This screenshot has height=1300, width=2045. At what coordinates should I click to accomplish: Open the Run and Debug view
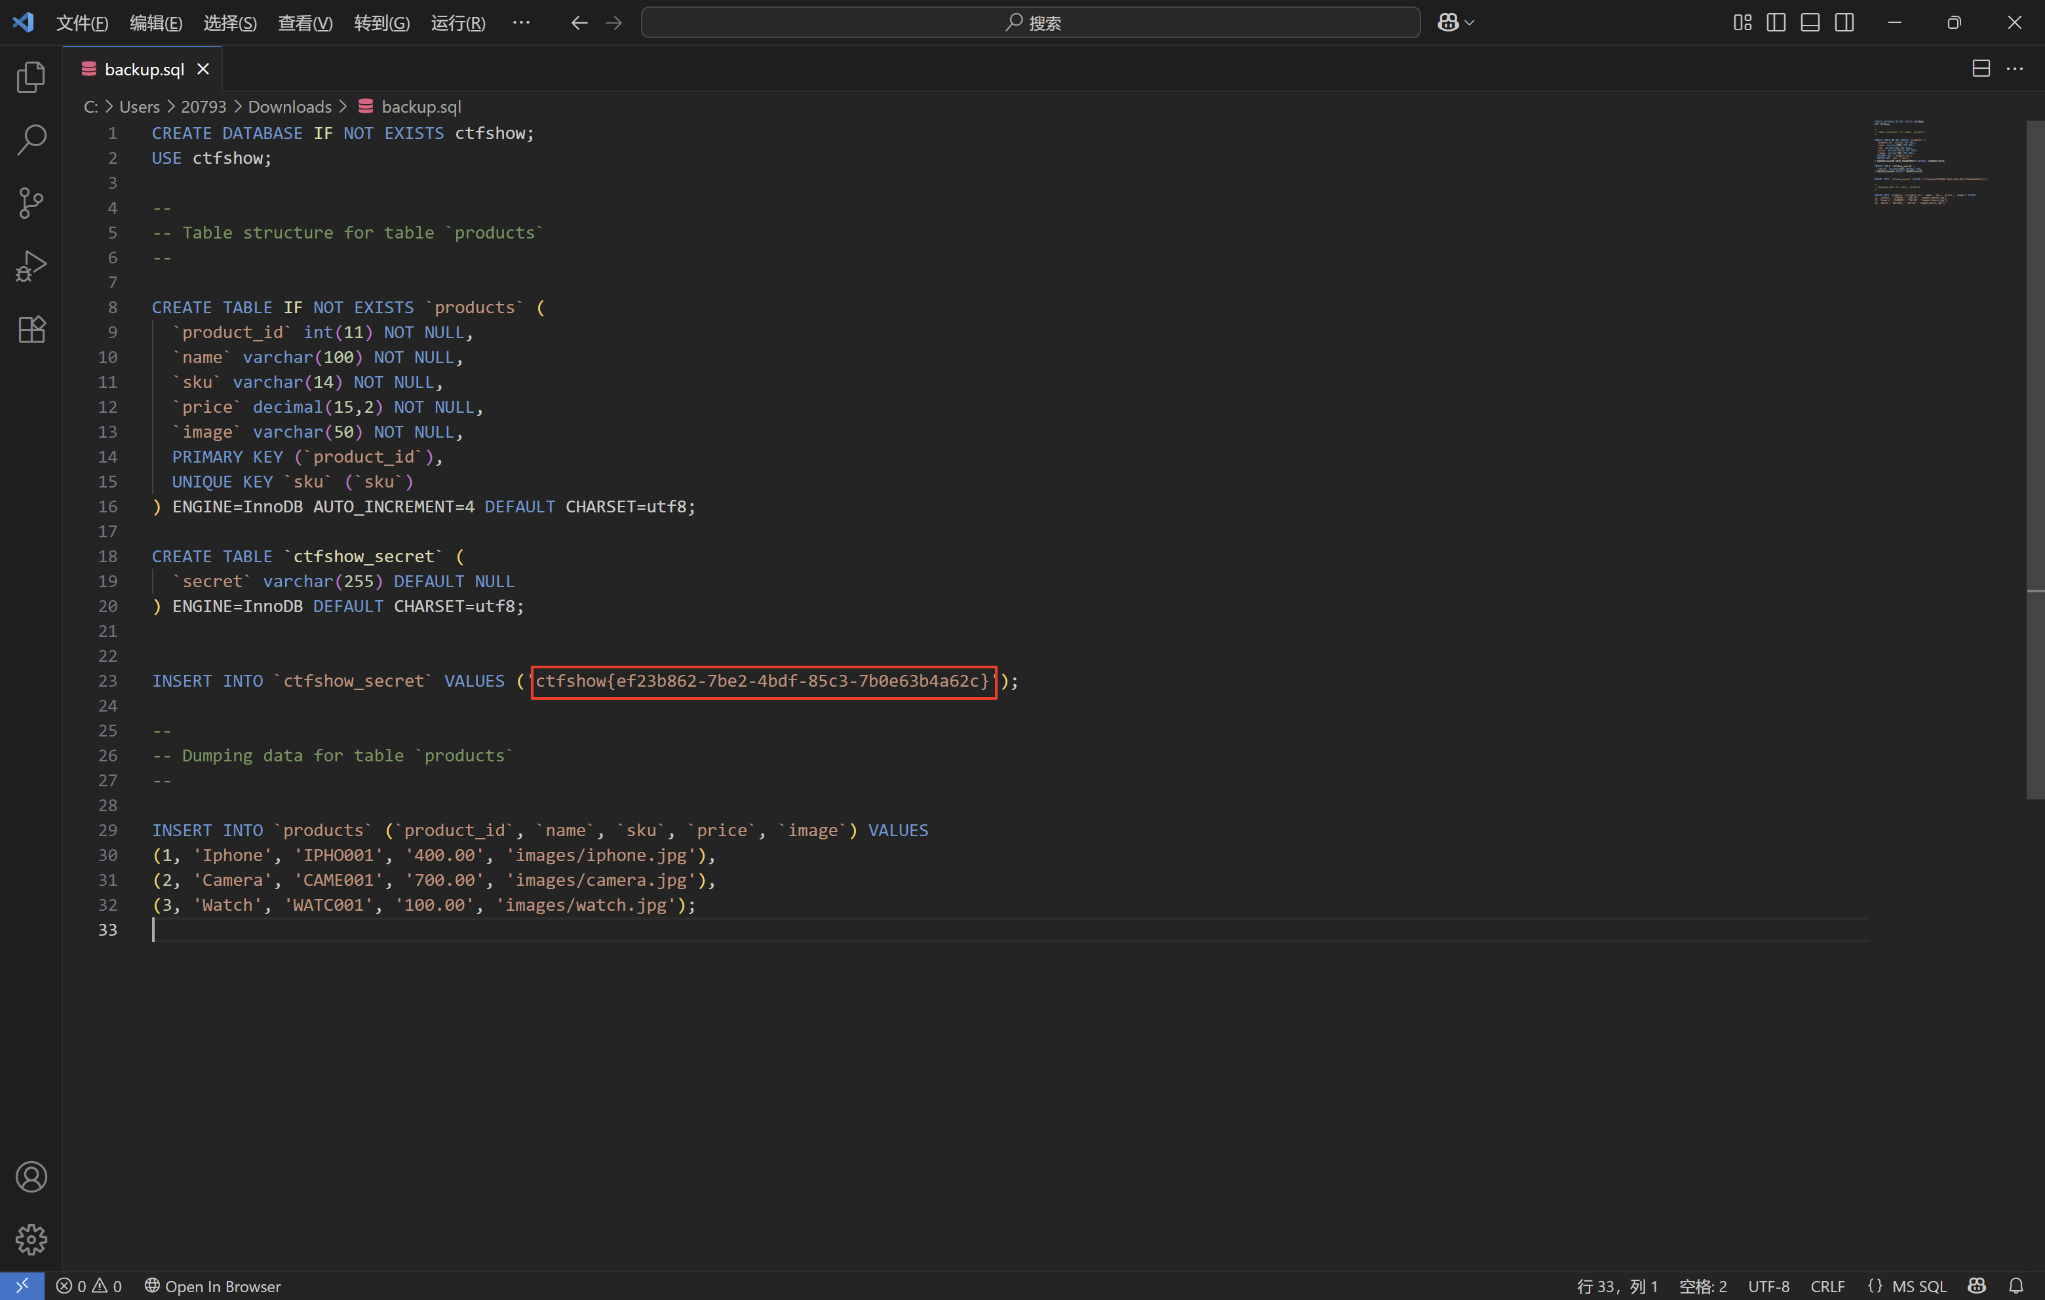pos(31,266)
